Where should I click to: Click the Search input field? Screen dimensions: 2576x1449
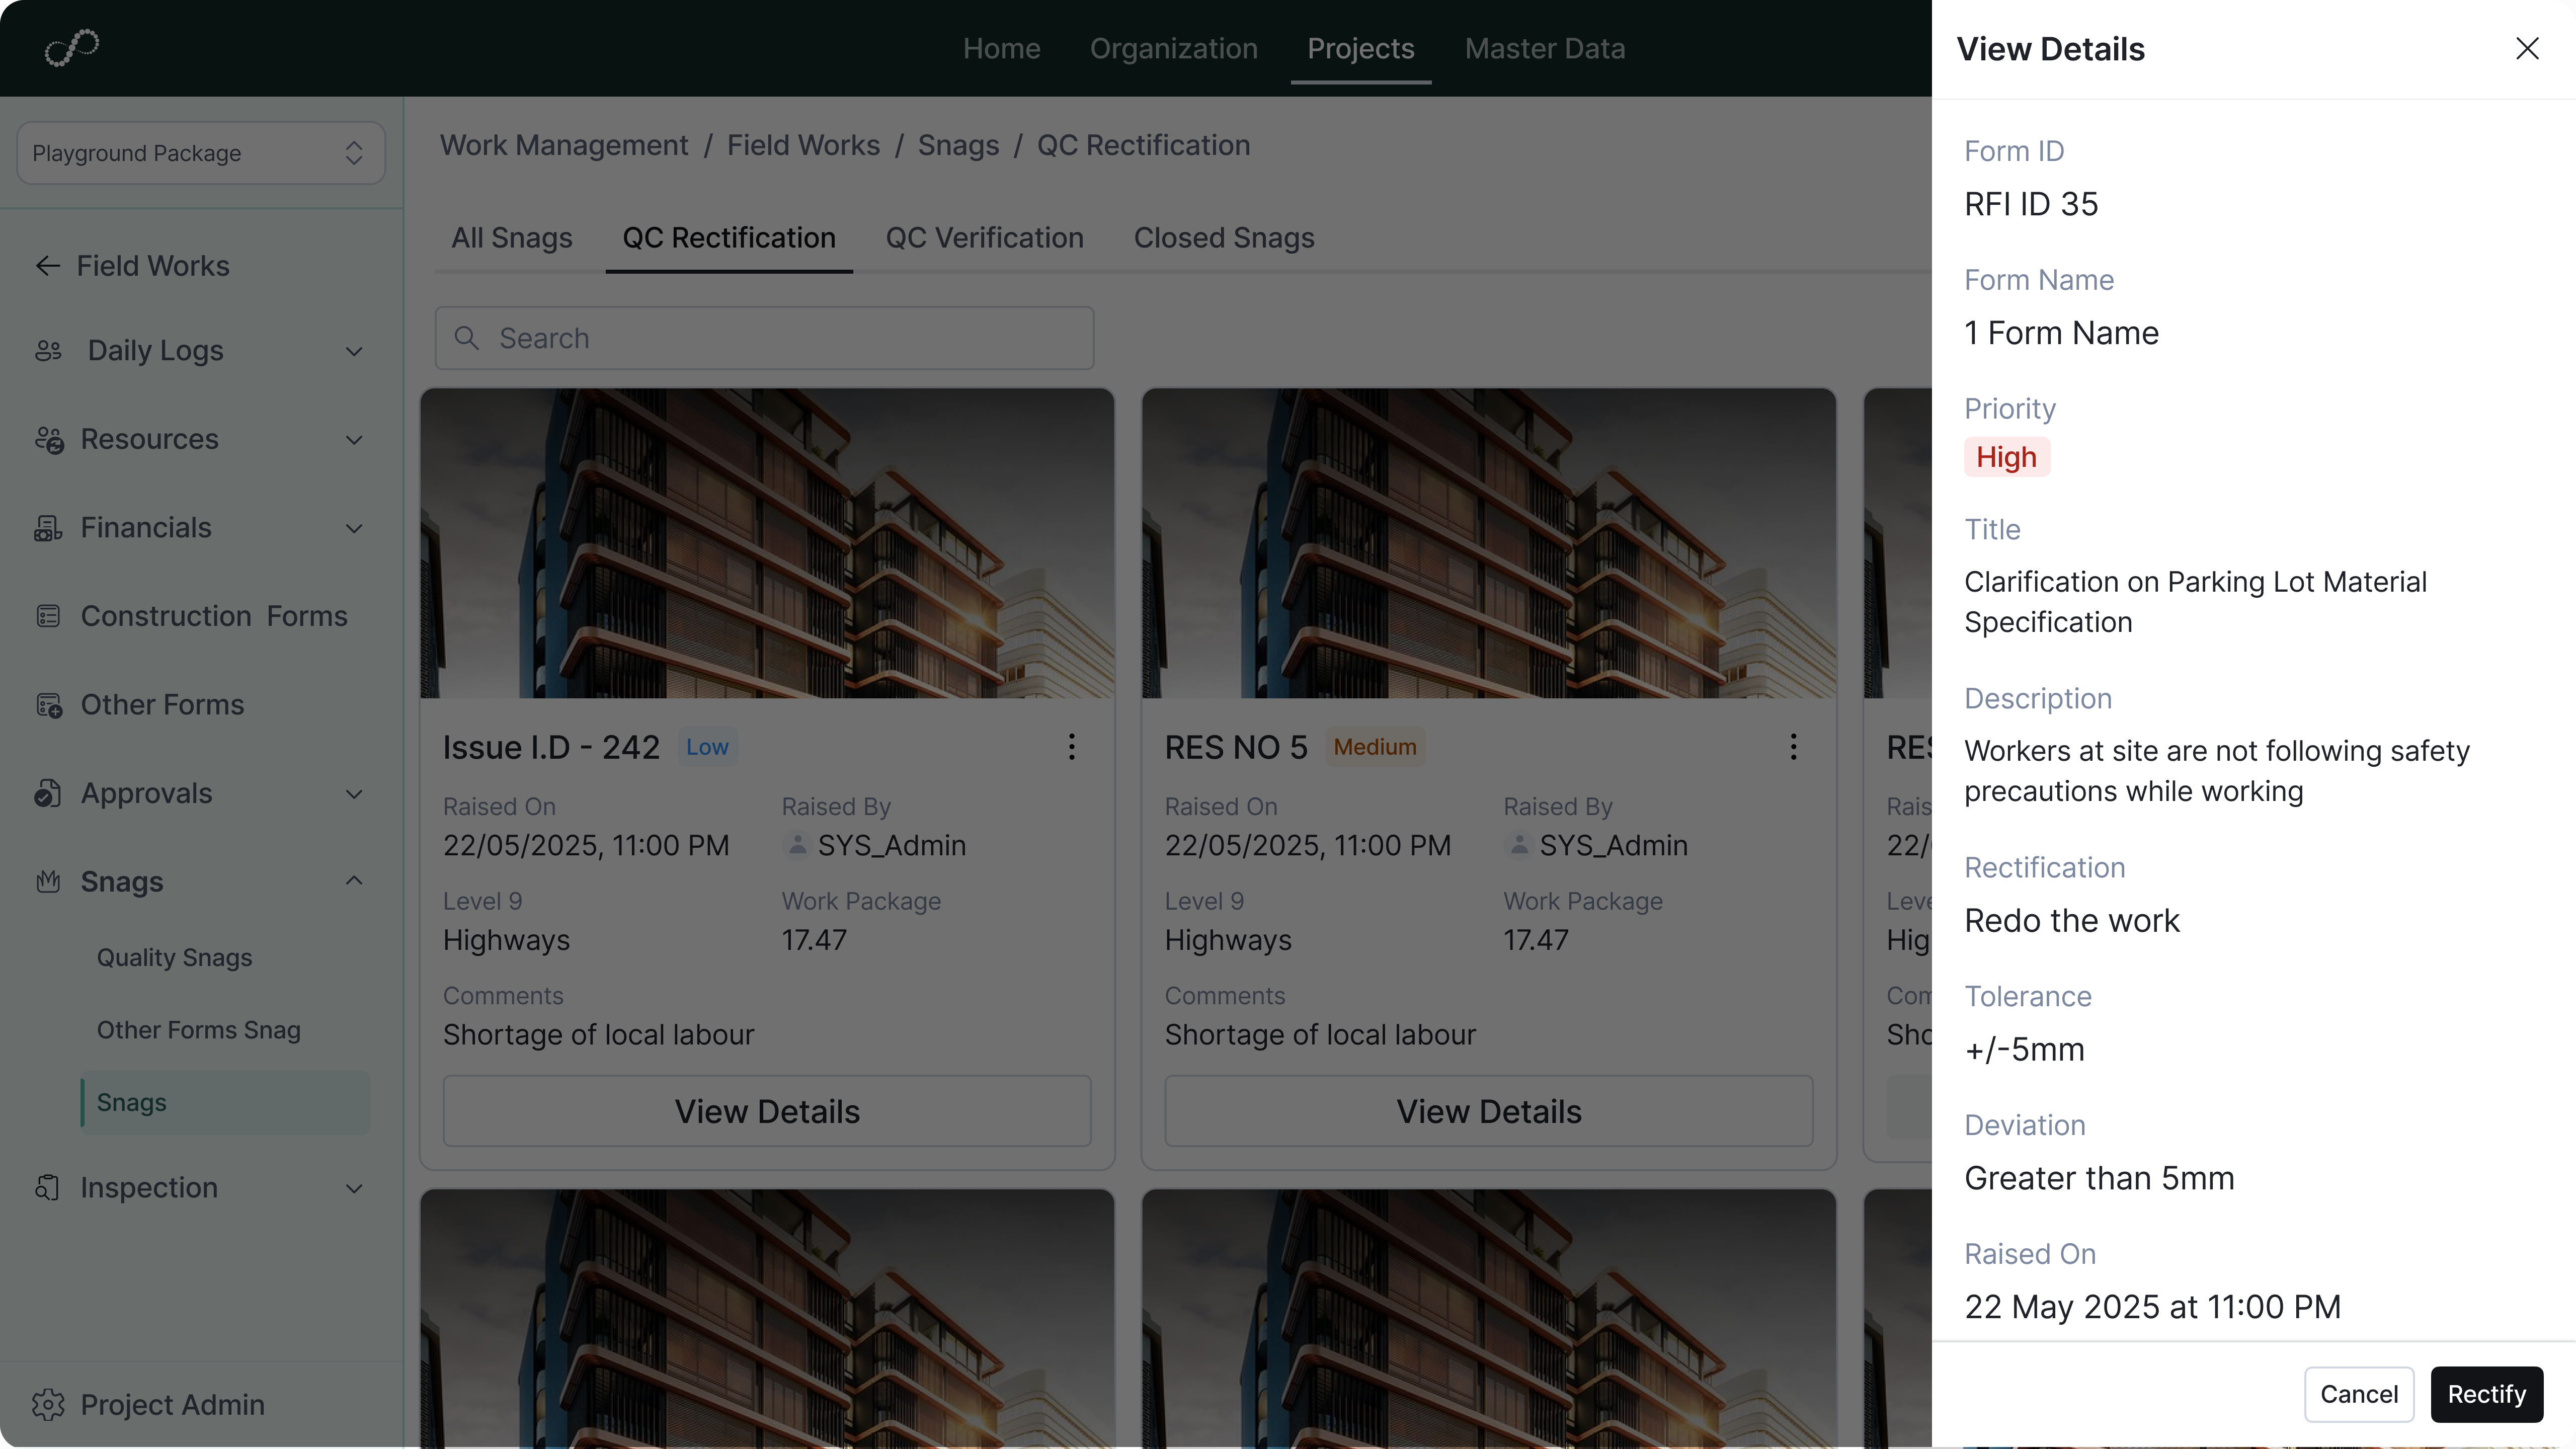tap(764, 338)
